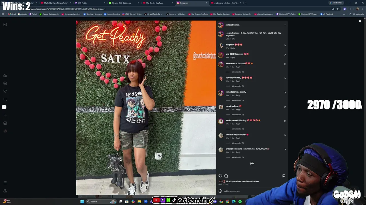Bookmark this page with the star icon
This screenshot has width=366, height=205.
point(337,9)
